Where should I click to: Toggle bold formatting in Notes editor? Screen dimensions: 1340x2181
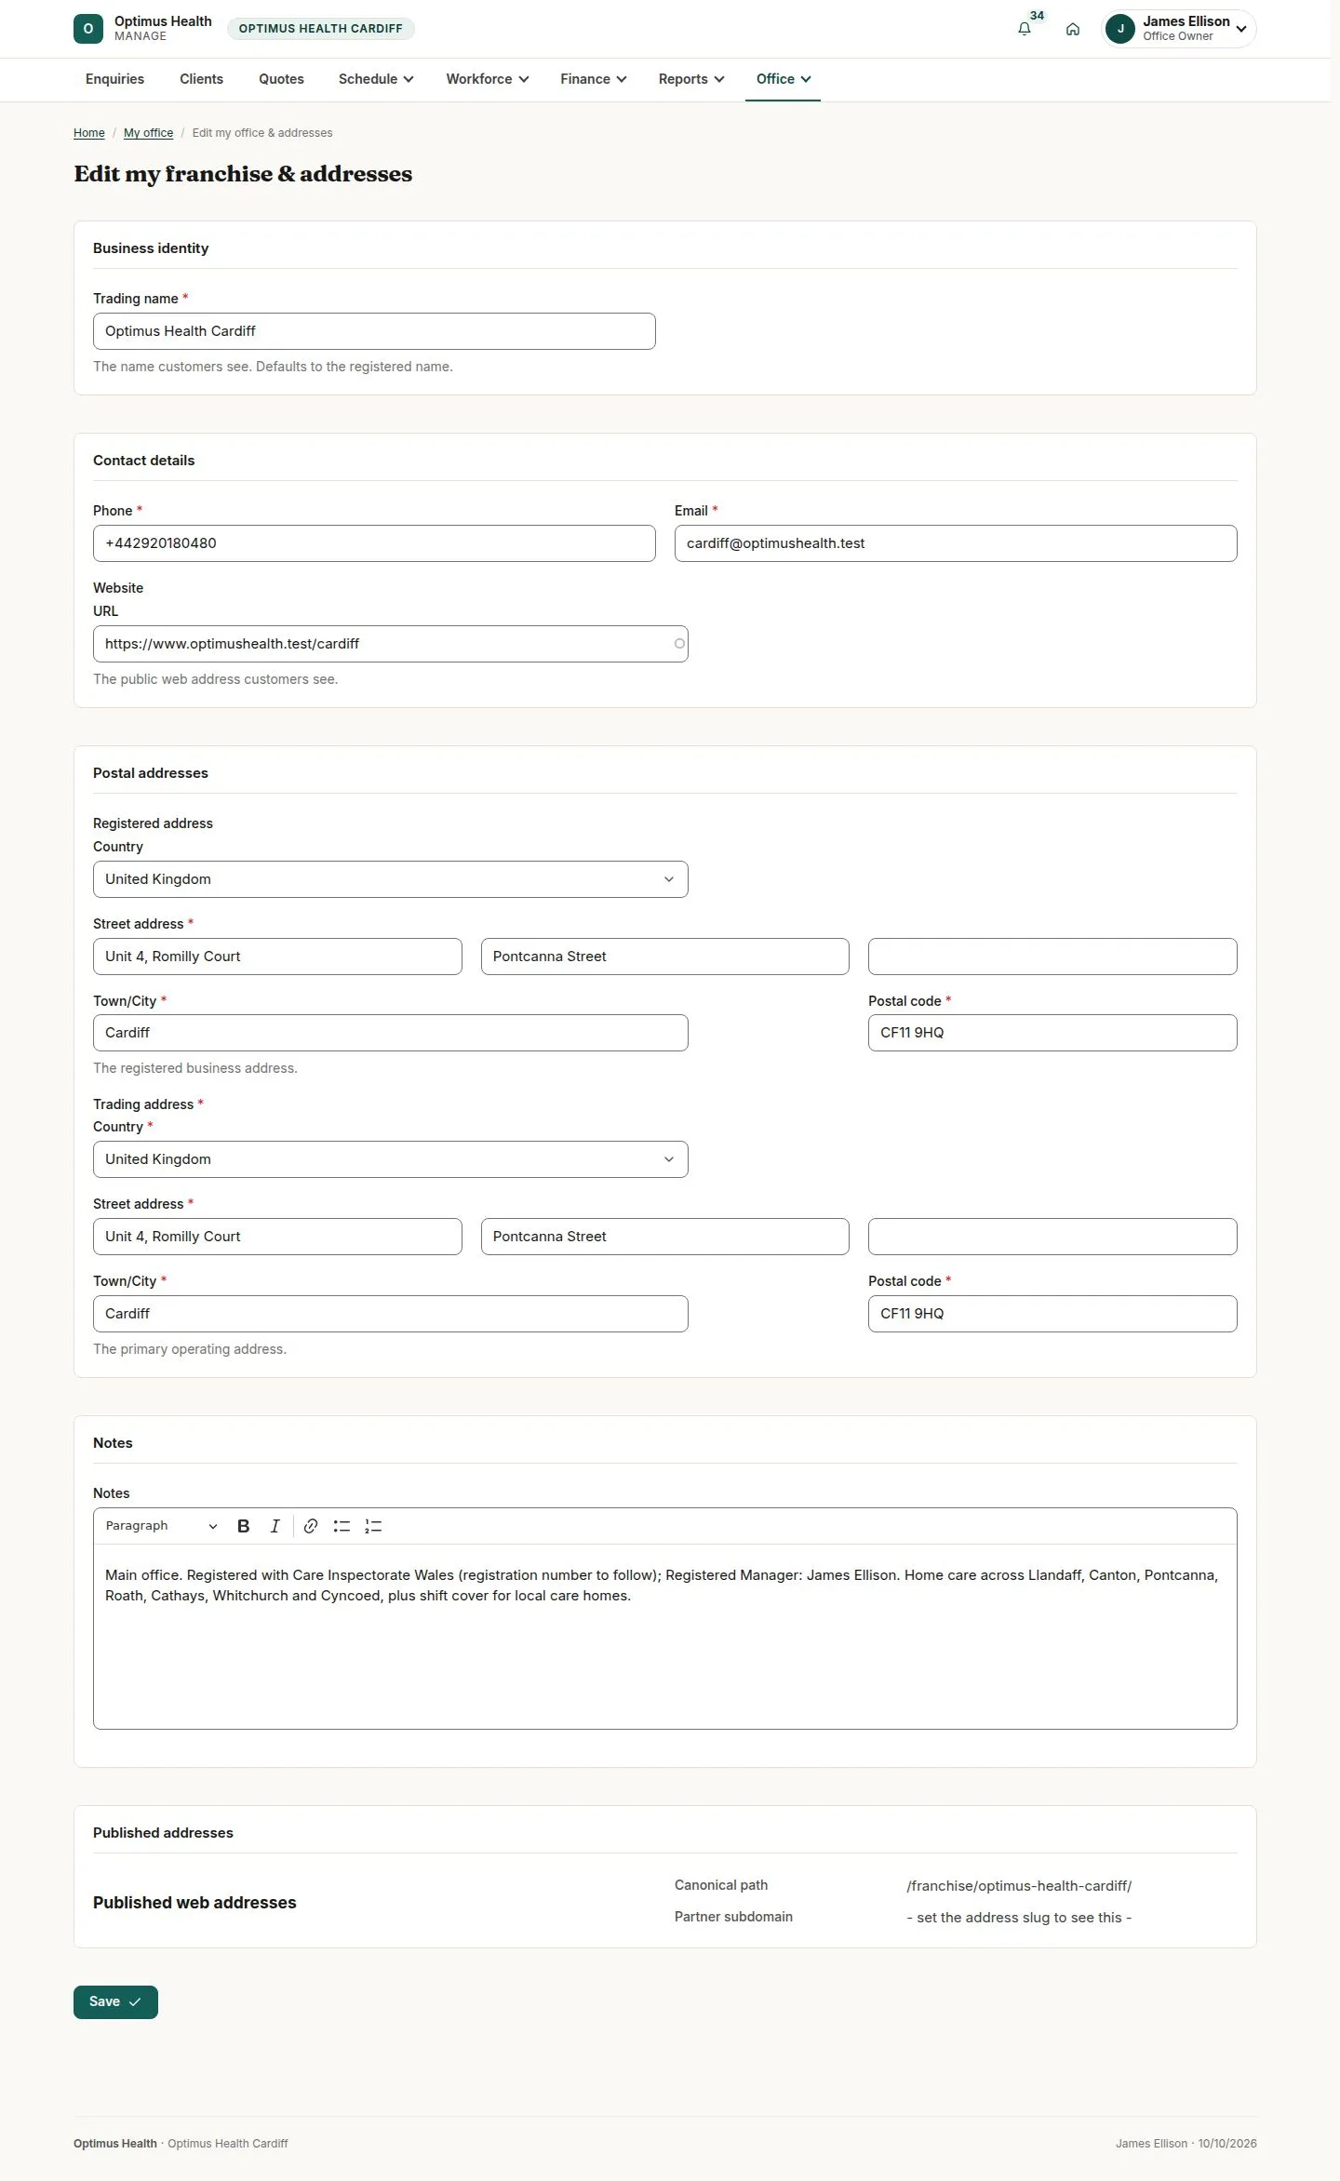[x=244, y=1526]
